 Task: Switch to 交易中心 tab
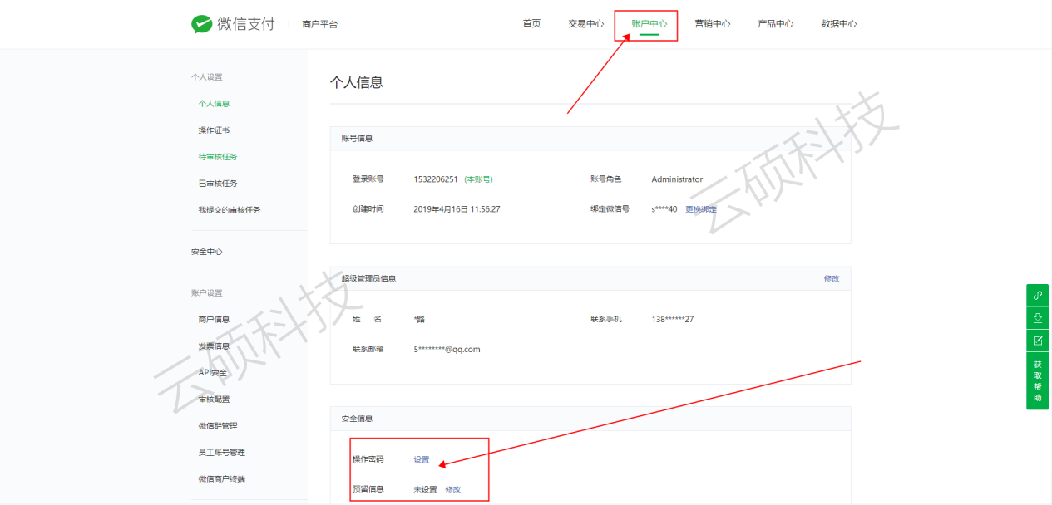click(585, 24)
